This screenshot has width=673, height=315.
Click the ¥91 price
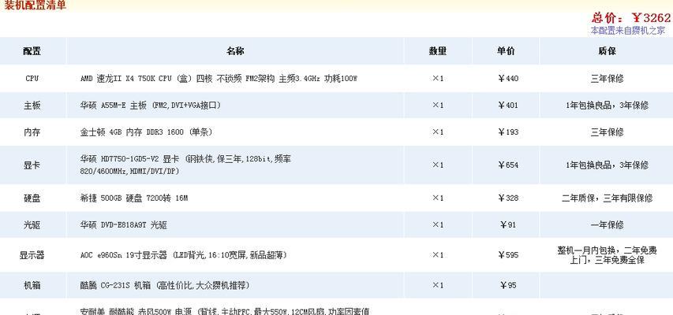(508, 224)
